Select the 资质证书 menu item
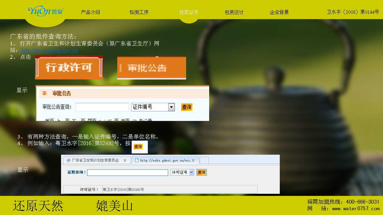The width and height of the screenshot is (383, 215). 189,12
